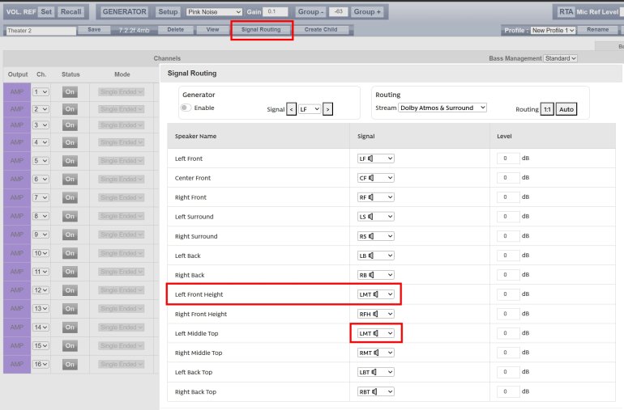Click the AMP output block for channel 8

17,217
